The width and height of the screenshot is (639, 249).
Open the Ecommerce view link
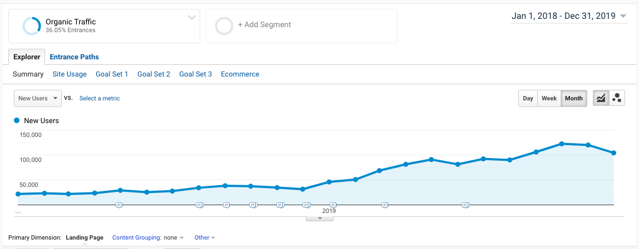click(240, 74)
